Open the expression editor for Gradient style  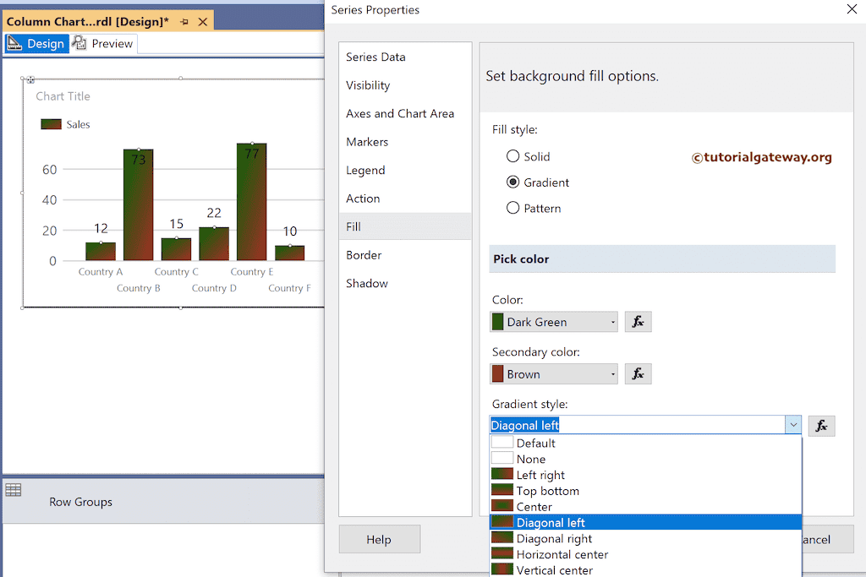[821, 426]
